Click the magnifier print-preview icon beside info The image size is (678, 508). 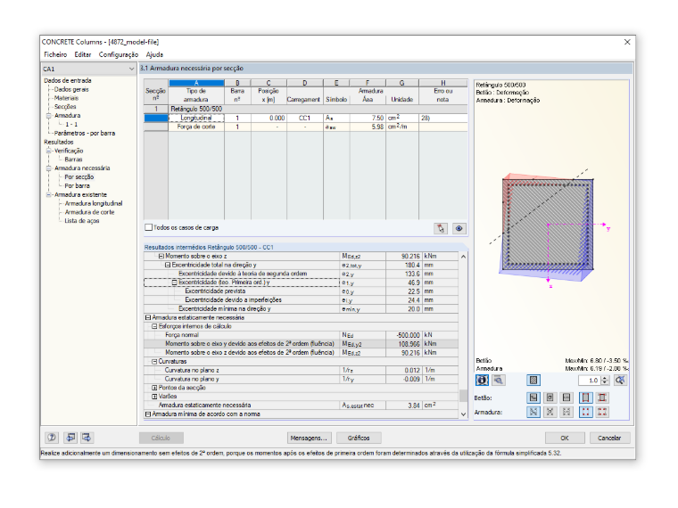pos(499,381)
